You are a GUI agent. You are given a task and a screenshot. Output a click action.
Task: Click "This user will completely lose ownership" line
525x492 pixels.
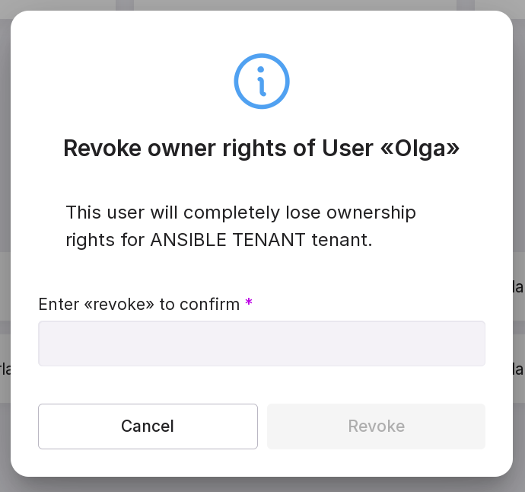coord(240,212)
